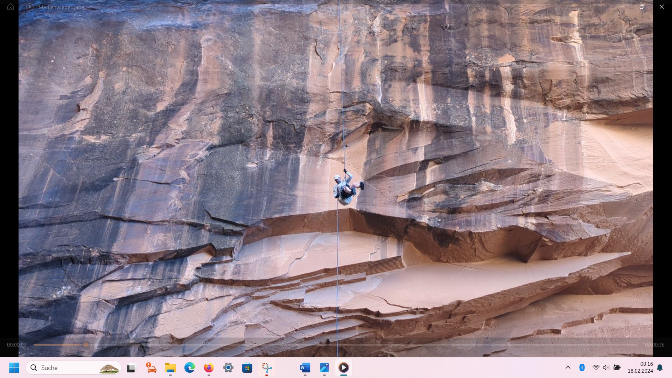Open Snipping Tool from the taskbar
This screenshot has height=378, width=672.
[x=267, y=368]
